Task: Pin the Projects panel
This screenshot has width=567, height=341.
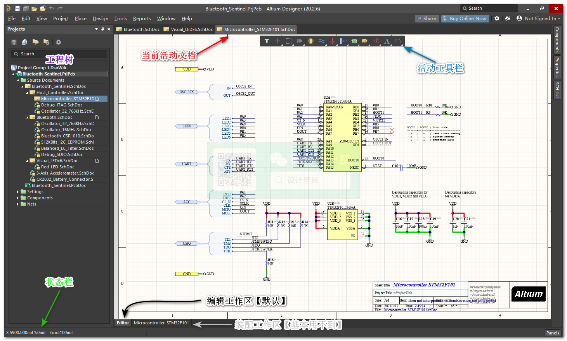Action: [102, 29]
